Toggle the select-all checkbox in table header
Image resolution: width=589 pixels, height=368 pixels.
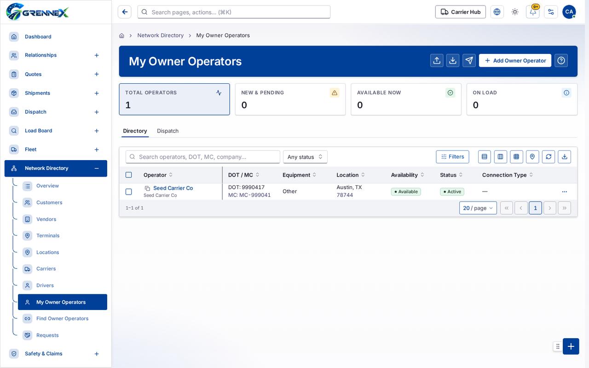click(x=129, y=175)
